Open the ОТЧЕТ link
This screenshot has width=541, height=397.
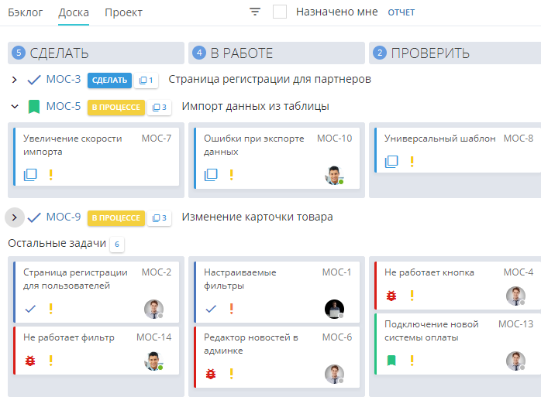[x=401, y=12]
